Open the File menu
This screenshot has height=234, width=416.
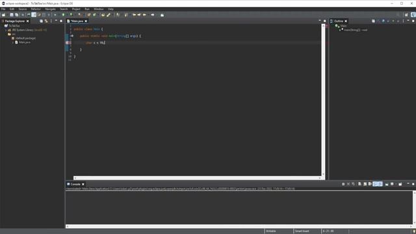tap(3, 9)
